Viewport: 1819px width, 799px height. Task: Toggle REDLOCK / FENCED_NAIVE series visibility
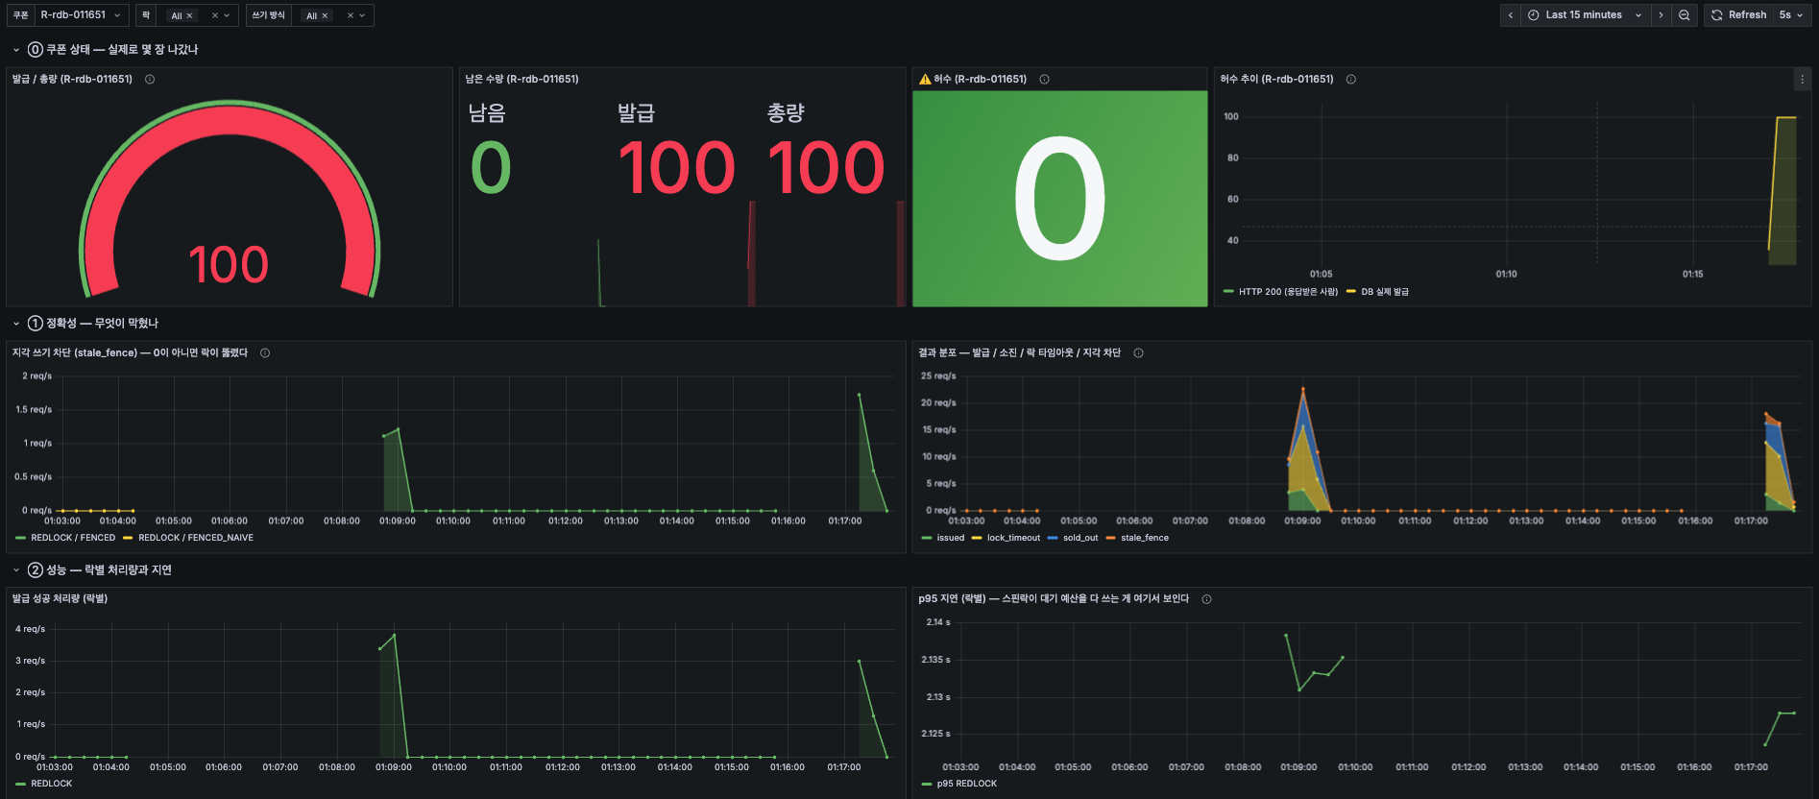[196, 538]
